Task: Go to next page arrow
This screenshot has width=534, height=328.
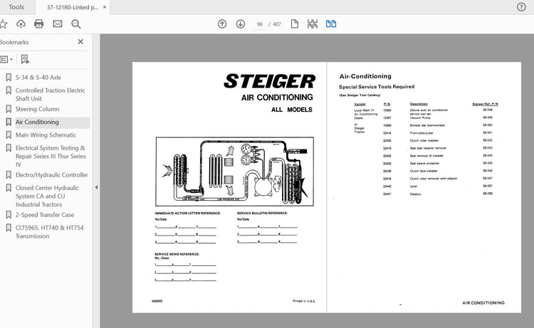Action: coord(241,23)
